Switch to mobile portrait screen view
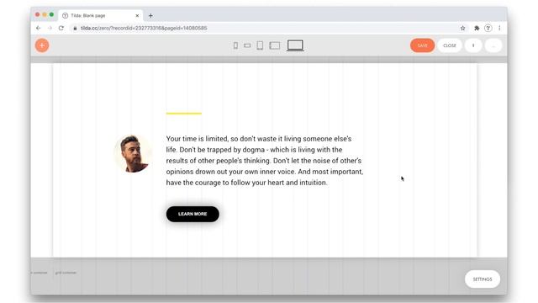Viewport: 538px width, 303px height. (235, 45)
